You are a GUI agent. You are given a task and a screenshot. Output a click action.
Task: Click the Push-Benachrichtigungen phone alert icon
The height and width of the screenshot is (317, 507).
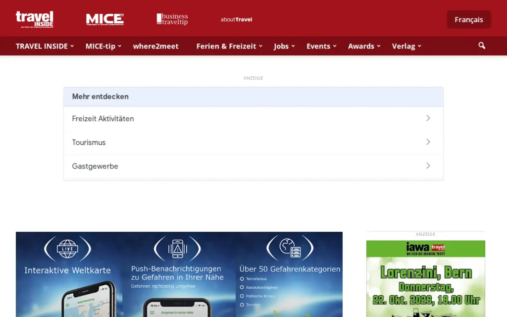[177, 249]
